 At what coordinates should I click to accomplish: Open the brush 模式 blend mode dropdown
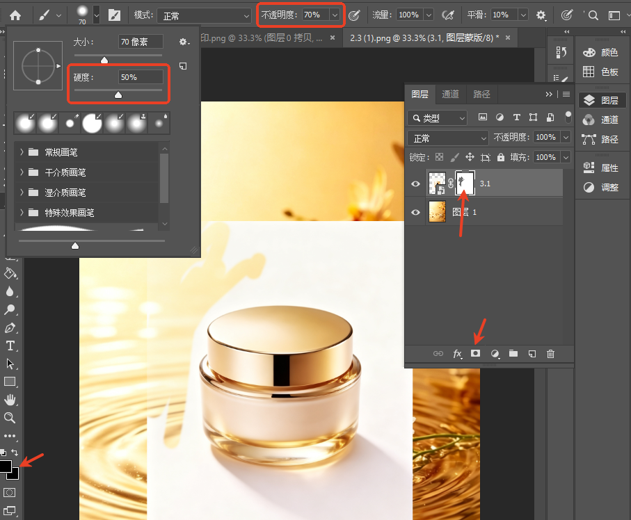point(204,16)
